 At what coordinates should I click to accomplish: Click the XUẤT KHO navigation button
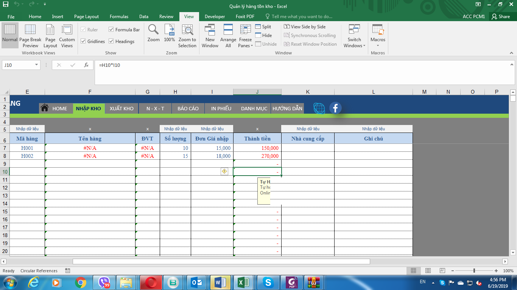click(121, 108)
